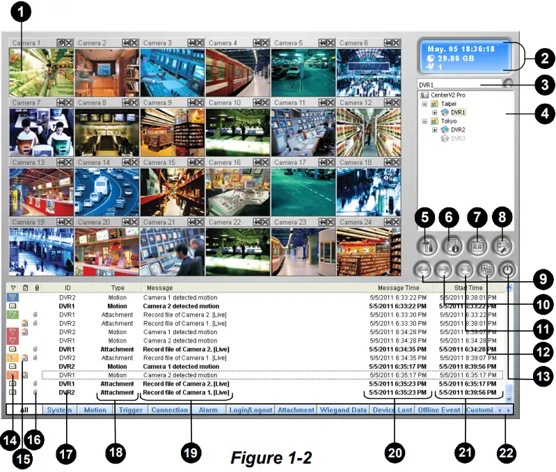The image size is (556, 472).
Task: Sort events by Type column header
Action: click(118, 288)
